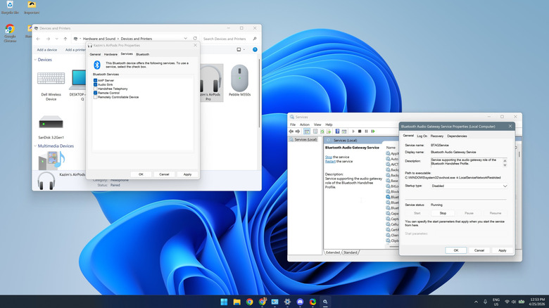Select the Dell Wireless Device keyboard icon
The image size is (549, 308).
(x=51, y=78)
